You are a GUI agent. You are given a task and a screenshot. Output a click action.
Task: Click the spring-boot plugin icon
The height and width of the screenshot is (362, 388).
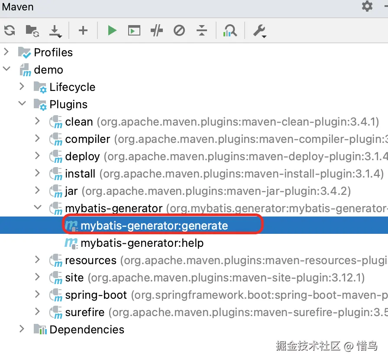click(x=56, y=295)
